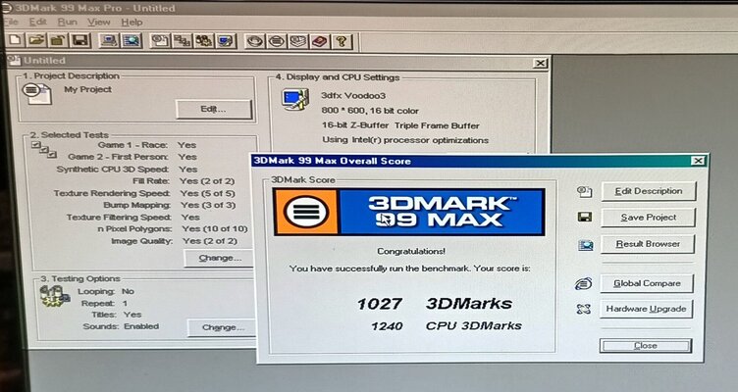
Task: Open the Help menu
Action: coord(132,22)
